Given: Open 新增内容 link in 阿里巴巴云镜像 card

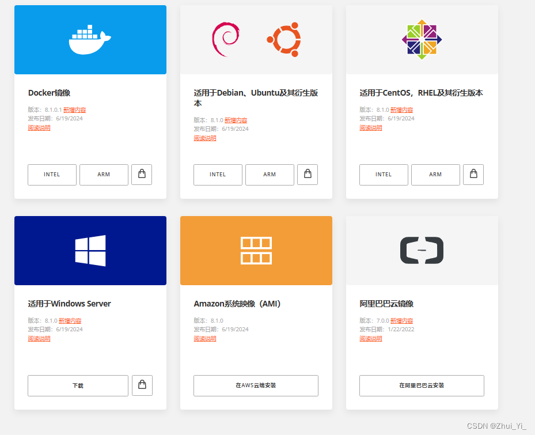Looking at the screenshot, I should [x=402, y=321].
